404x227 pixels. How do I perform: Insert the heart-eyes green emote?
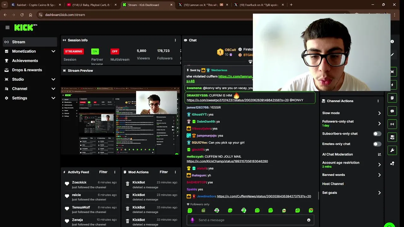[x=311, y=210]
